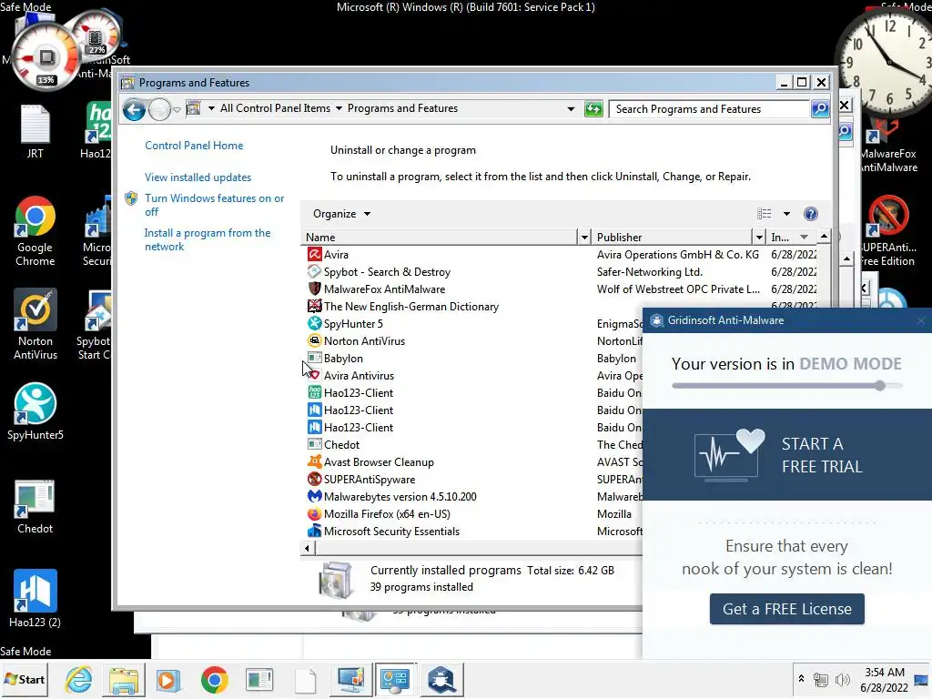The height and width of the screenshot is (699, 932).
Task: Click Turn Windows features on or off
Action: [215, 205]
